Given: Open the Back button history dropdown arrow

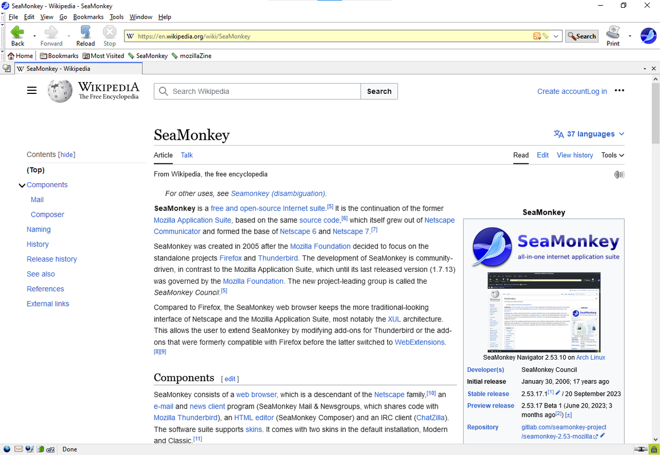Looking at the screenshot, I should tap(35, 36).
